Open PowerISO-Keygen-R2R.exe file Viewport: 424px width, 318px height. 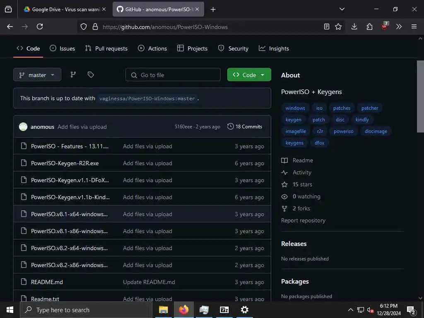[65, 163]
